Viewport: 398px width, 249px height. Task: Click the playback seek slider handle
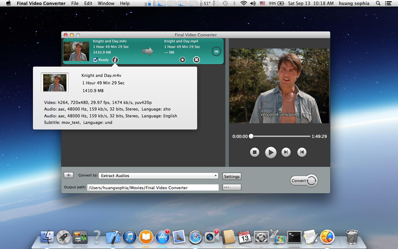pyautogui.click(x=251, y=136)
